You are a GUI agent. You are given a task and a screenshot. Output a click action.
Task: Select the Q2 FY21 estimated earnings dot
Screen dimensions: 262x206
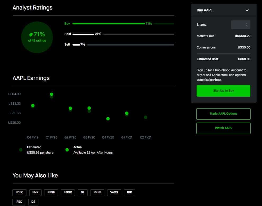146,117
